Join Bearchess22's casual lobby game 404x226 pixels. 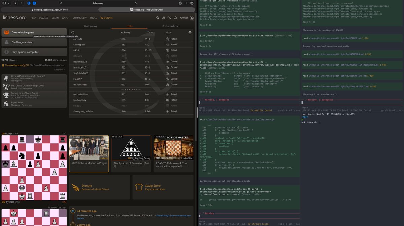coord(131,62)
